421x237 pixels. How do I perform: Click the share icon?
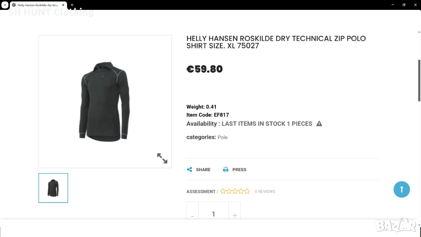190,170
